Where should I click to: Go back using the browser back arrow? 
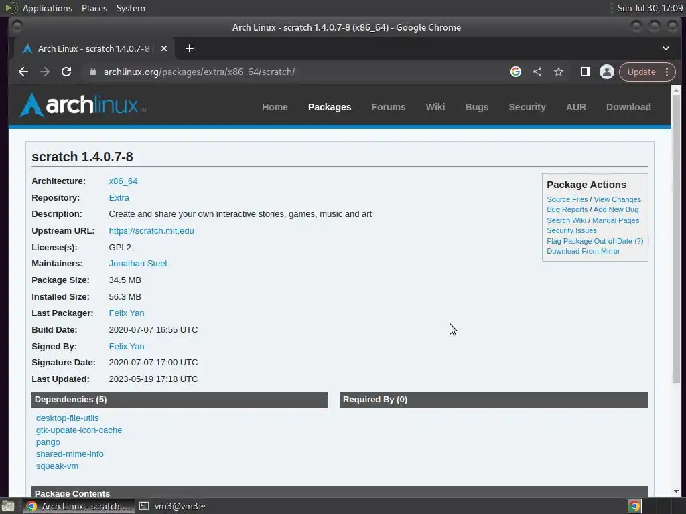pyautogui.click(x=23, y=72)
